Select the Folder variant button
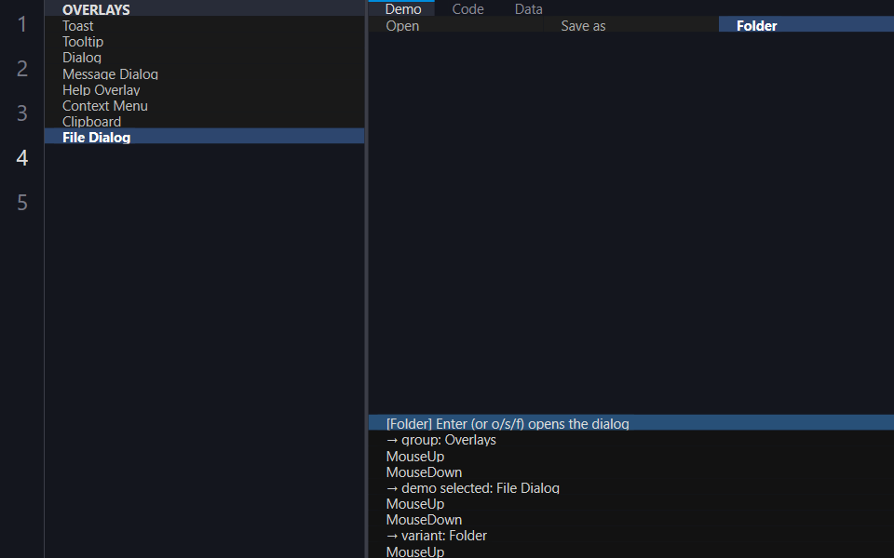The width and height of the screenshot is (894, 558). [806, 25]
